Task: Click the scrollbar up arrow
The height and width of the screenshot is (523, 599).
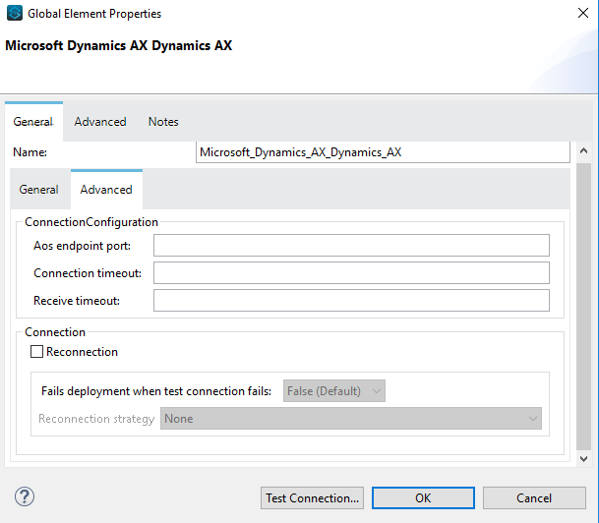Action: coord(583,151)
